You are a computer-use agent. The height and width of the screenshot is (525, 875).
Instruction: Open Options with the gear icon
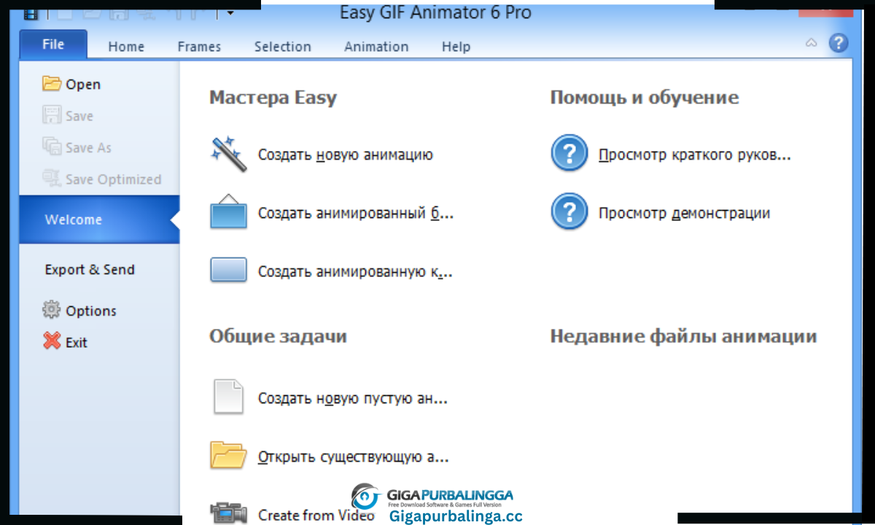(x=79, y=310)
